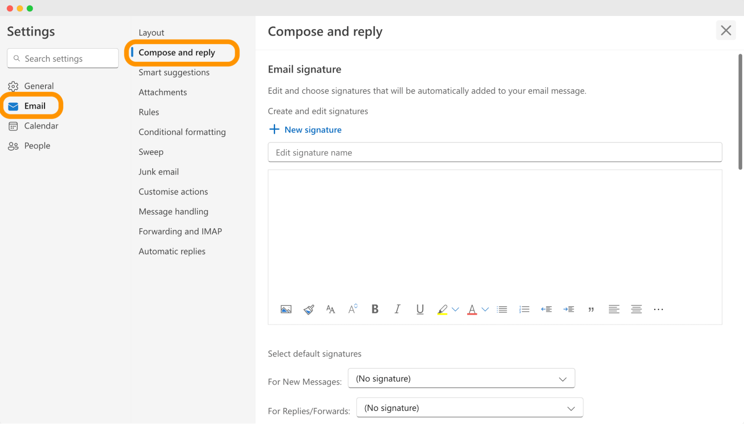Image resolution: width=744 pixels, height=424 pixels.
Task: Expand font colour options arrow
Action: (x=485, y=309)
